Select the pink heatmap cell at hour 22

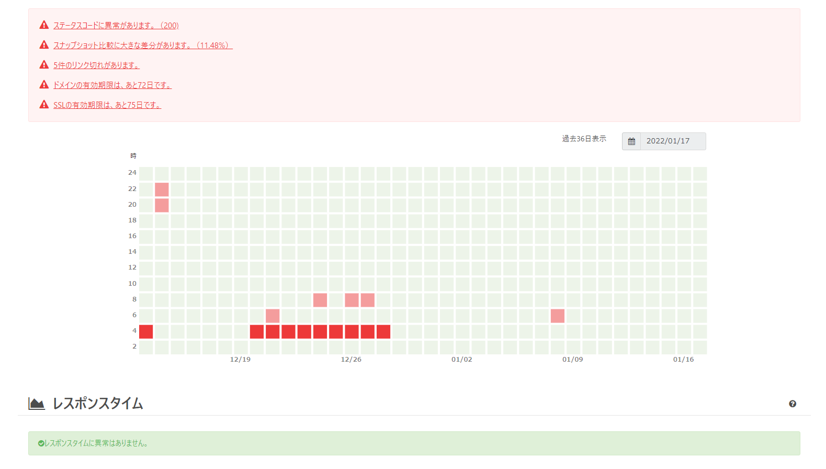click(x=162, y=189)
